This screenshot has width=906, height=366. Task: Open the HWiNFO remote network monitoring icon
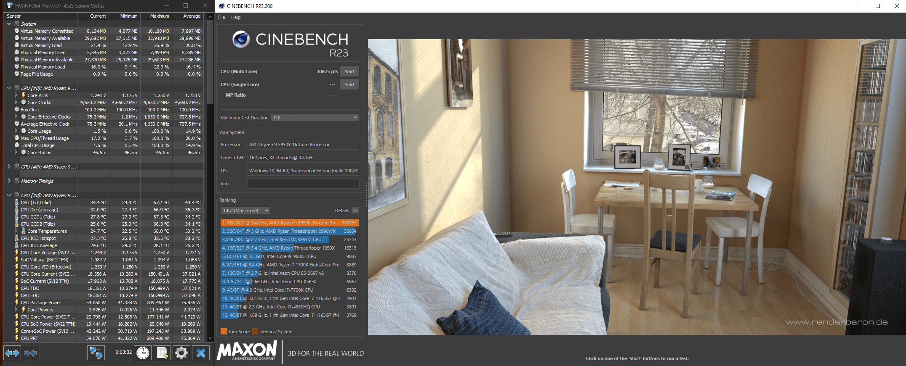[96, 353]
